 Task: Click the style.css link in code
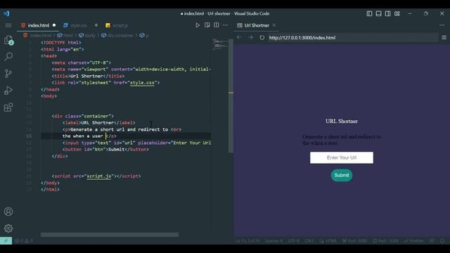[x=142, y=83]
